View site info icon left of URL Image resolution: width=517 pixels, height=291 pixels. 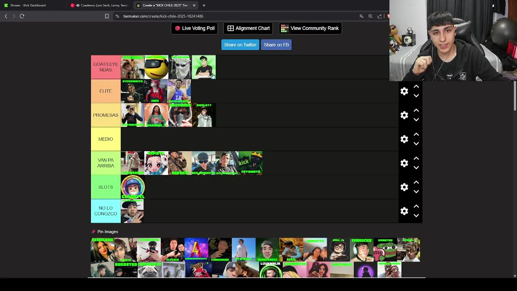(x=117, y=16)
